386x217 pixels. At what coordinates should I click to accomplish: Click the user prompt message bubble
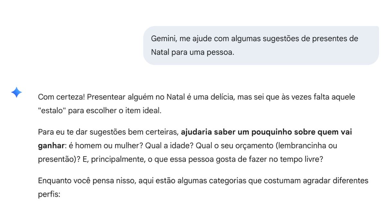261,45
